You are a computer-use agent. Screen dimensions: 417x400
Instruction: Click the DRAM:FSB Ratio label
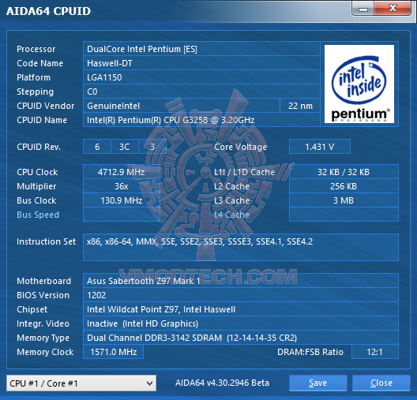pyautogui.click(x=310, y=352)
